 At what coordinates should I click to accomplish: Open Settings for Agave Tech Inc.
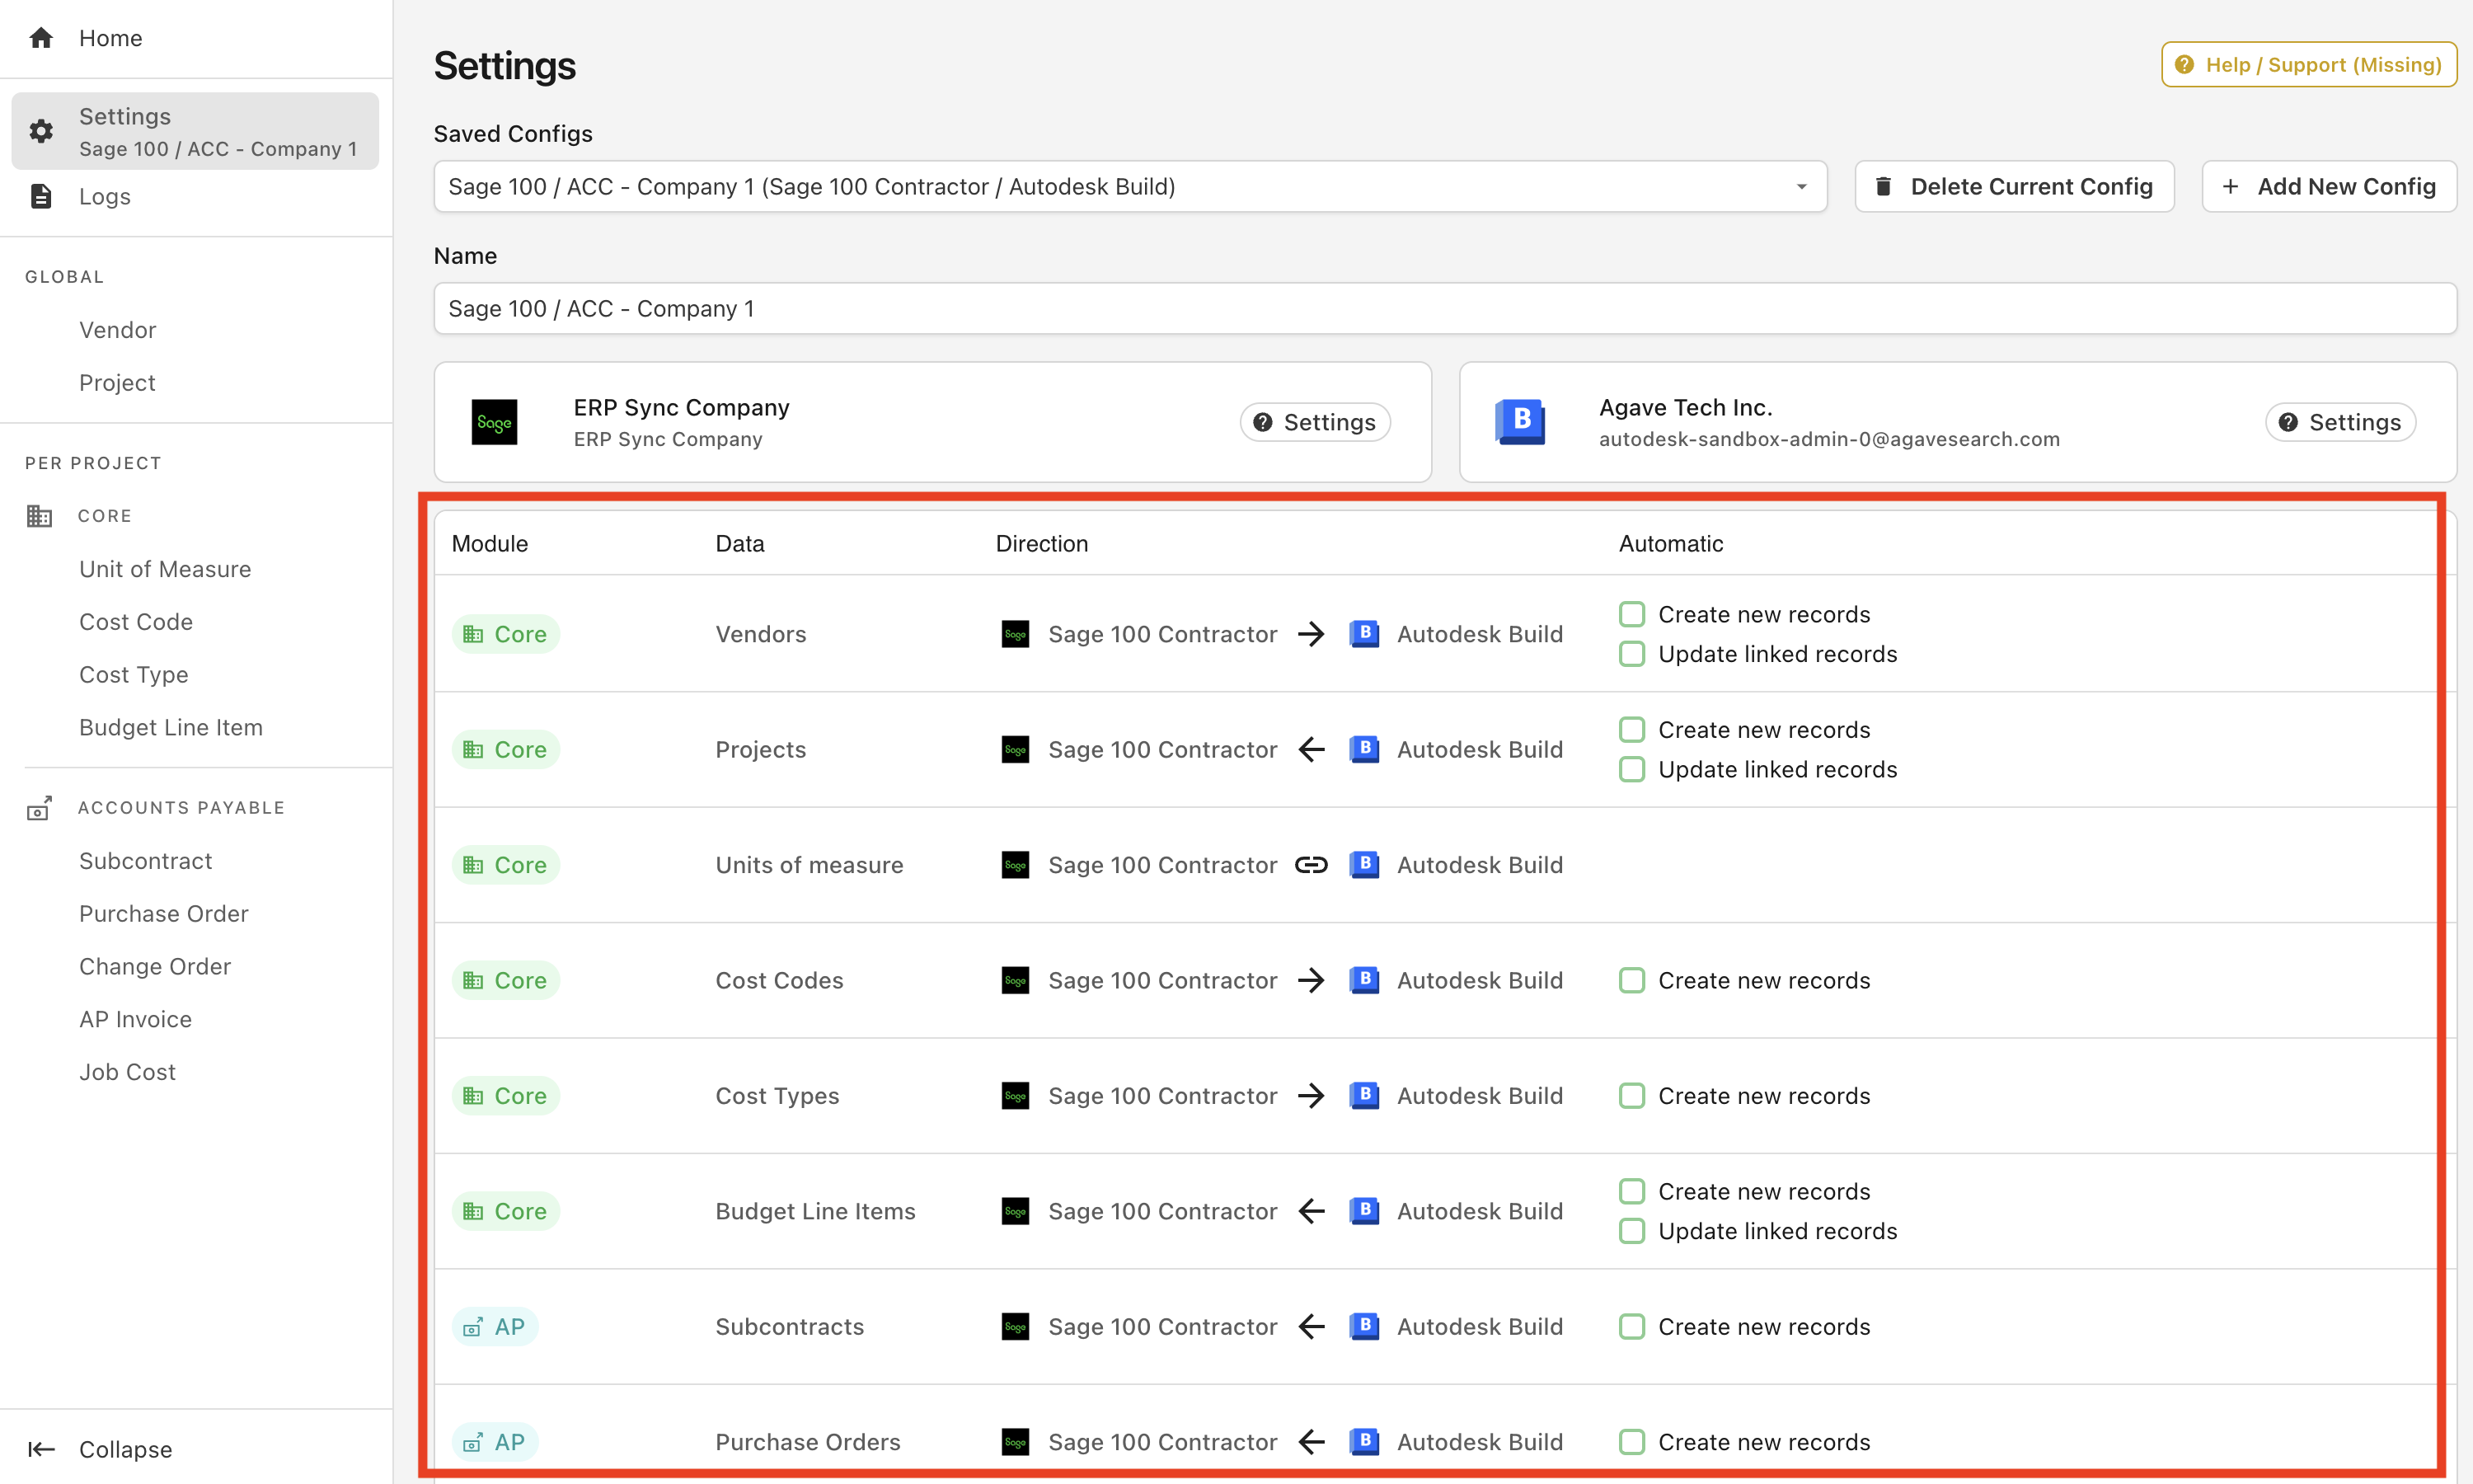(2340, 422)
